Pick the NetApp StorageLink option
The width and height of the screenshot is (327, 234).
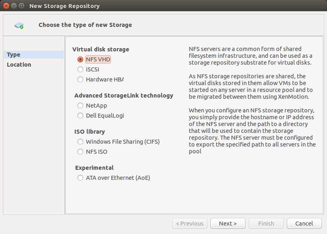pos(80,106)
